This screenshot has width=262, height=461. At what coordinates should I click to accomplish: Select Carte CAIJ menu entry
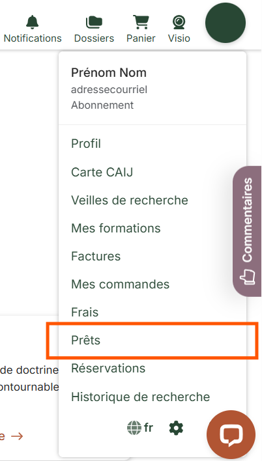[102, 172]
